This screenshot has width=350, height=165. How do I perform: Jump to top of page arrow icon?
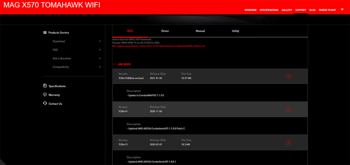(x=342, y=10)
